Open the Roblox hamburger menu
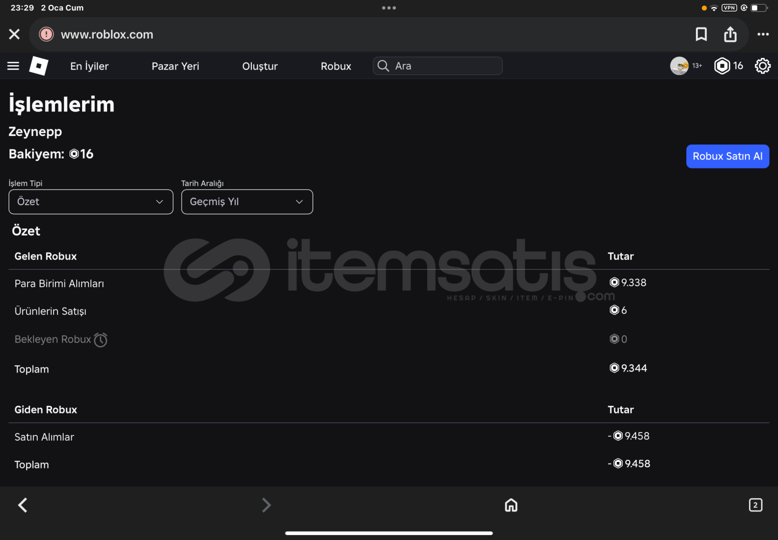The image size is (778, 540). 14,66
